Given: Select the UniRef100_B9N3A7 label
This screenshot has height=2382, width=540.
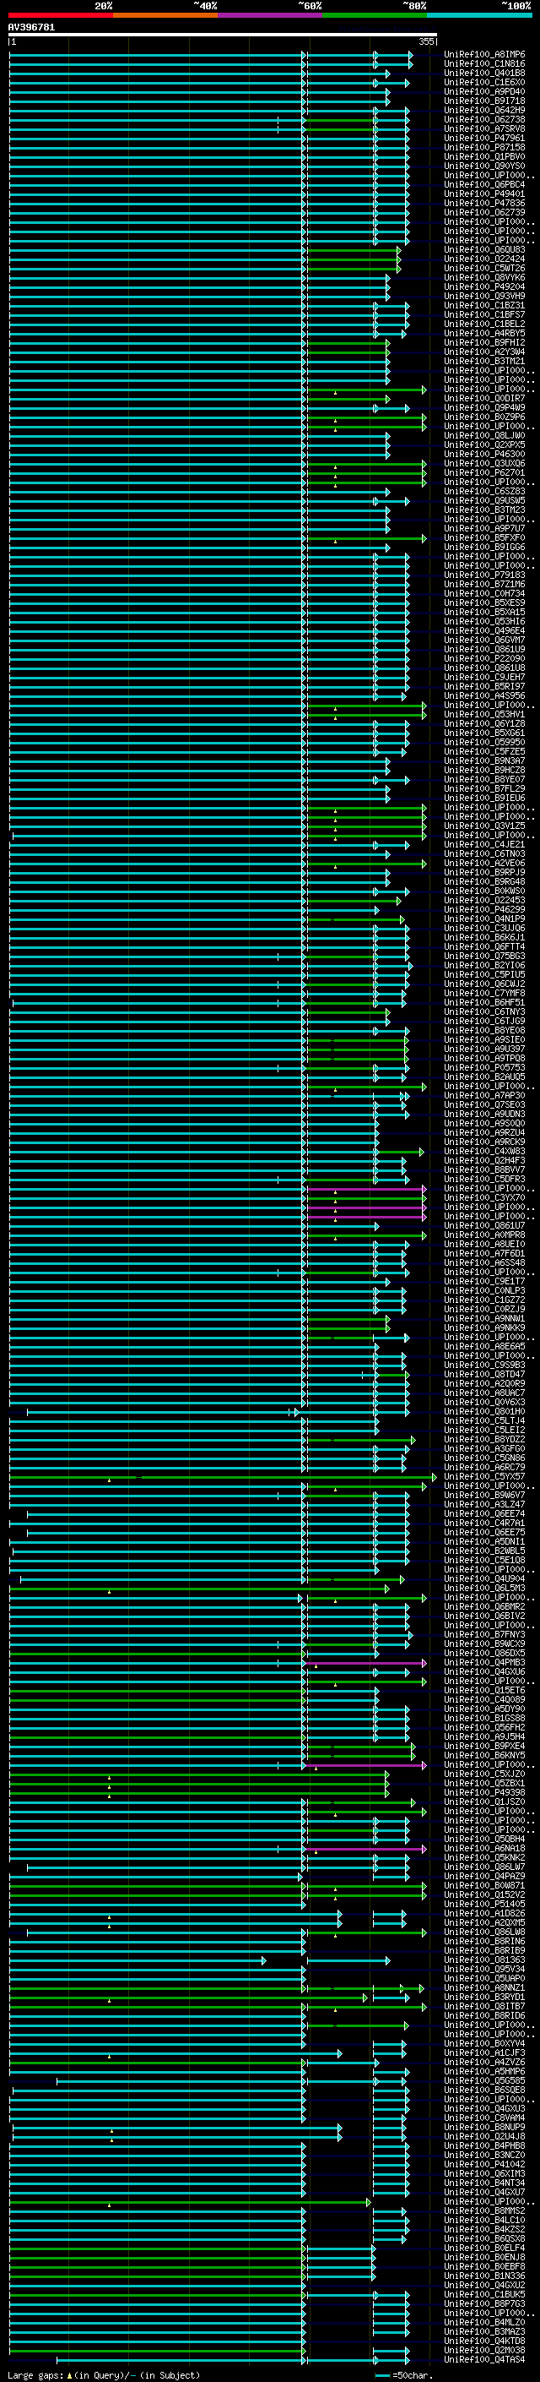Looking at the screenshot, I should click(484, 761).
